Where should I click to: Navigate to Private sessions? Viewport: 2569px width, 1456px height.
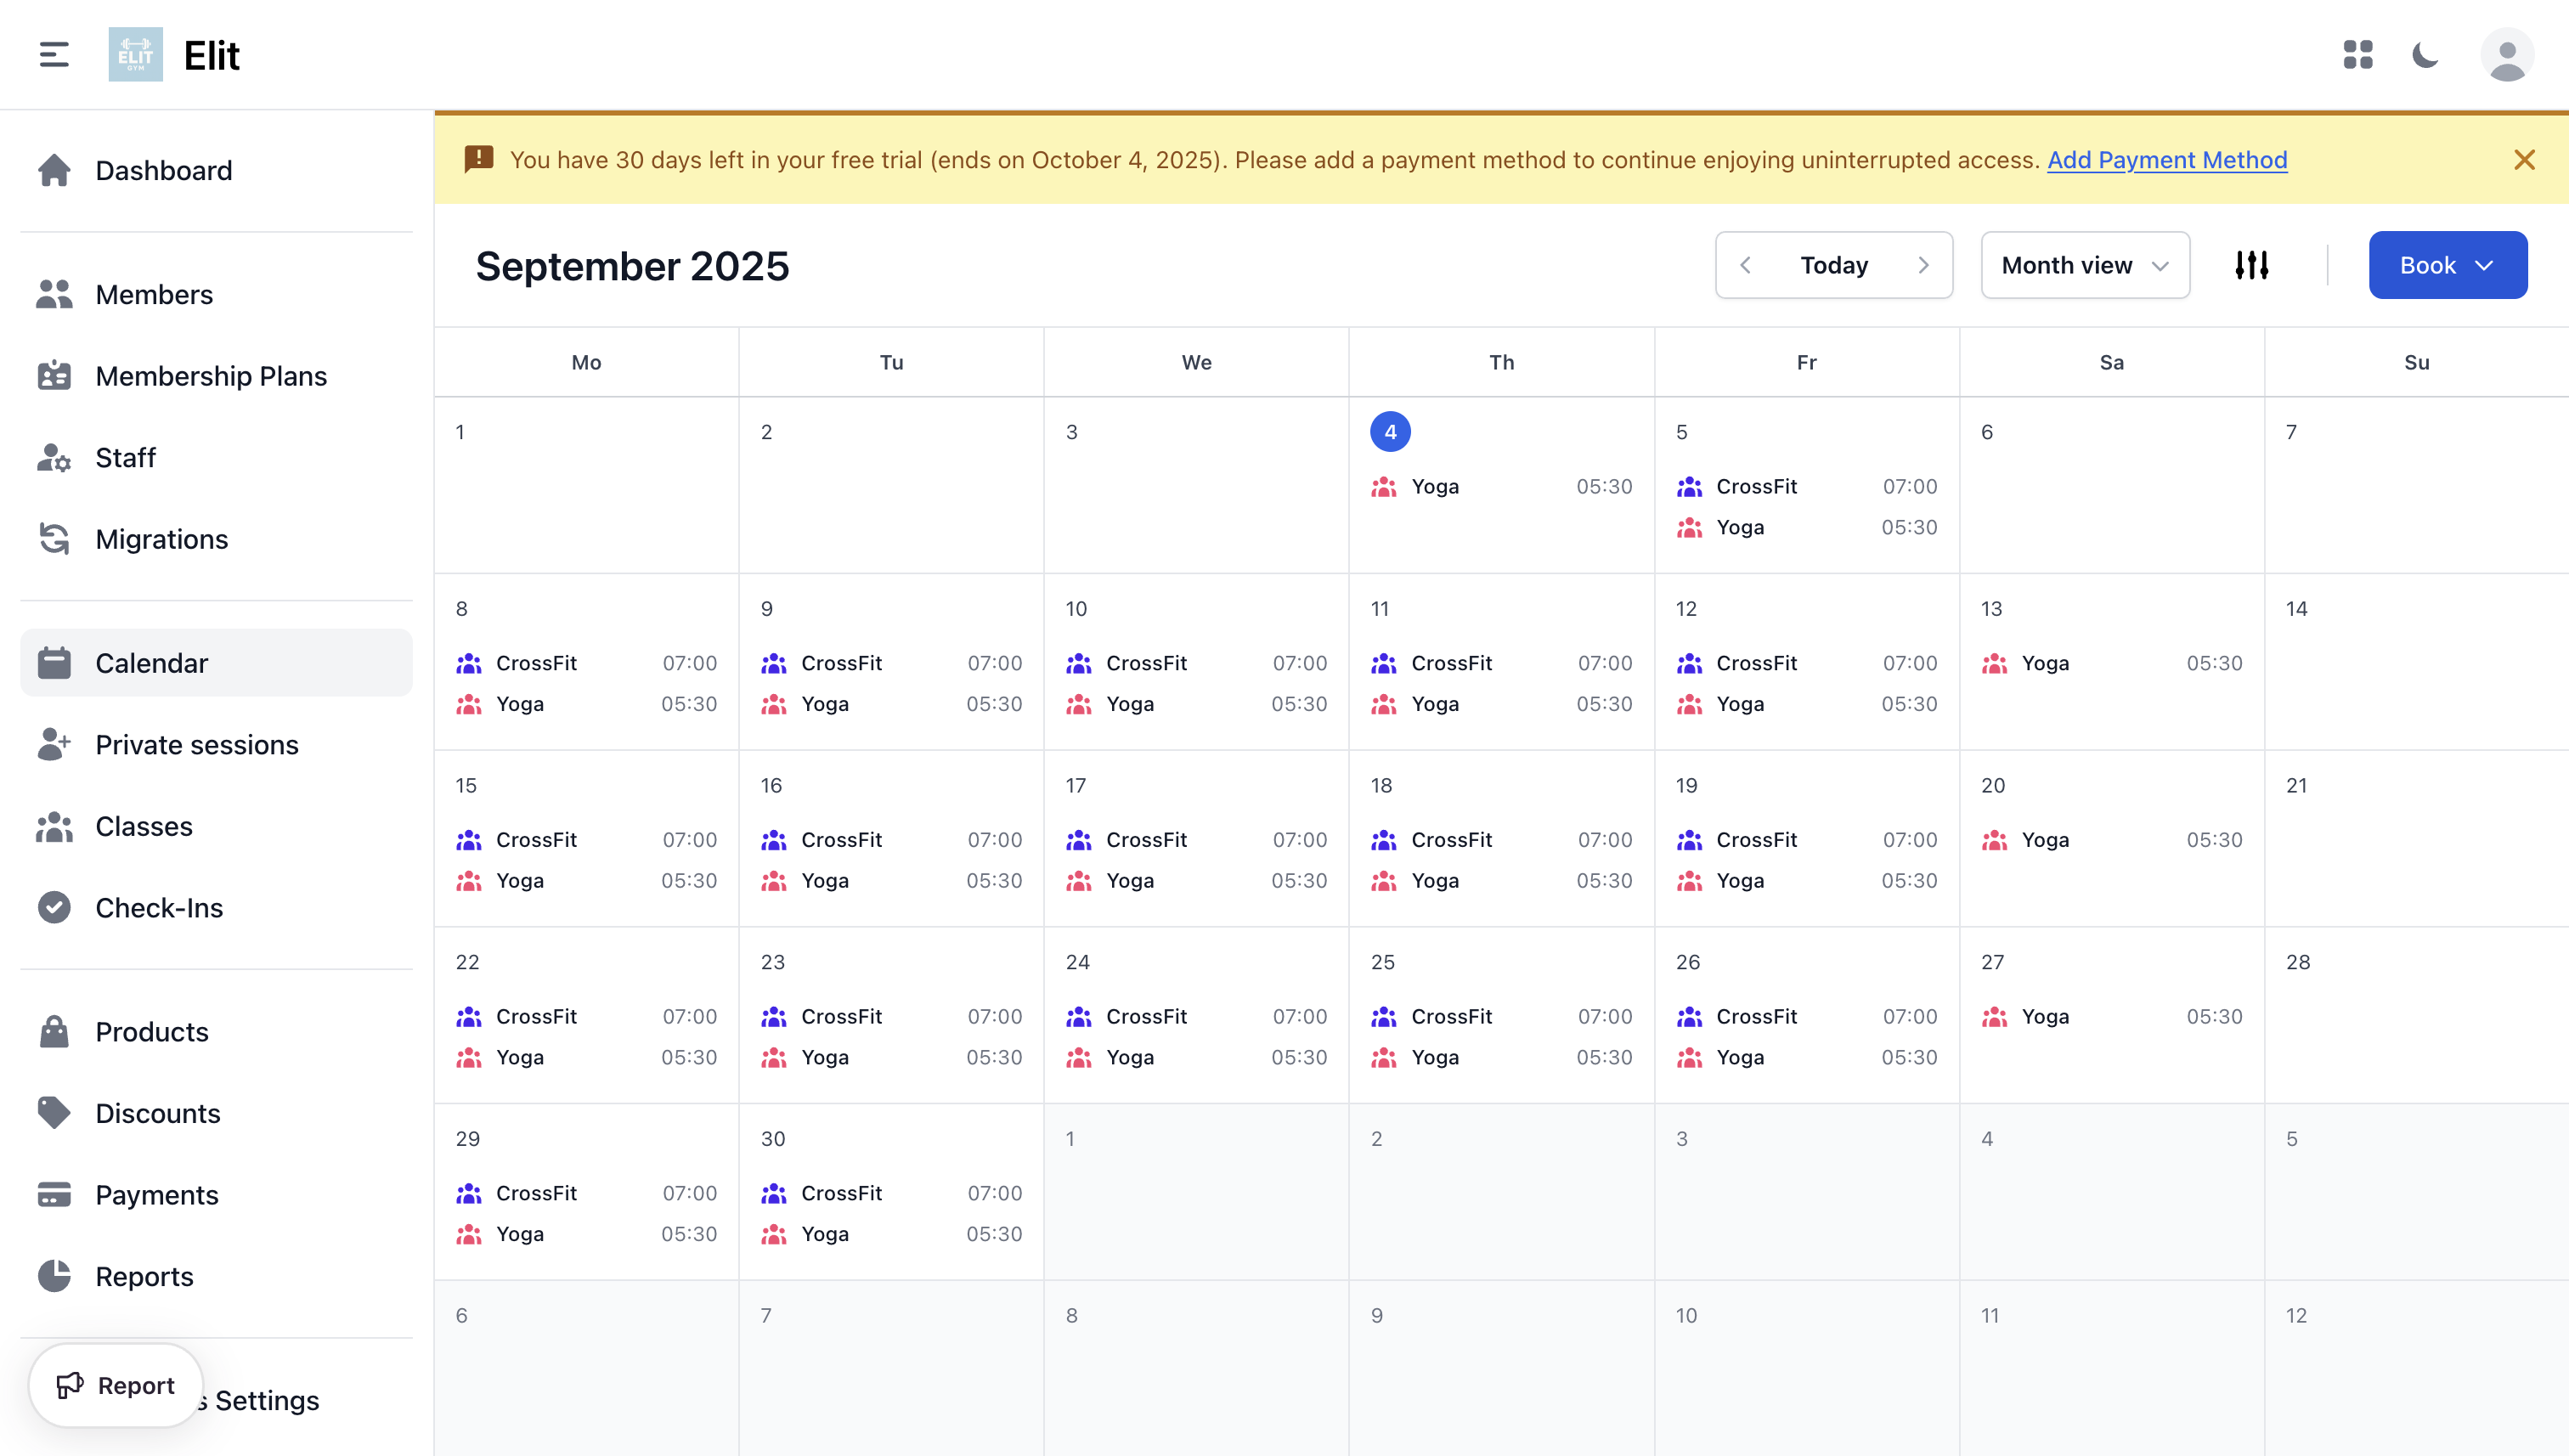coord(197,745)
